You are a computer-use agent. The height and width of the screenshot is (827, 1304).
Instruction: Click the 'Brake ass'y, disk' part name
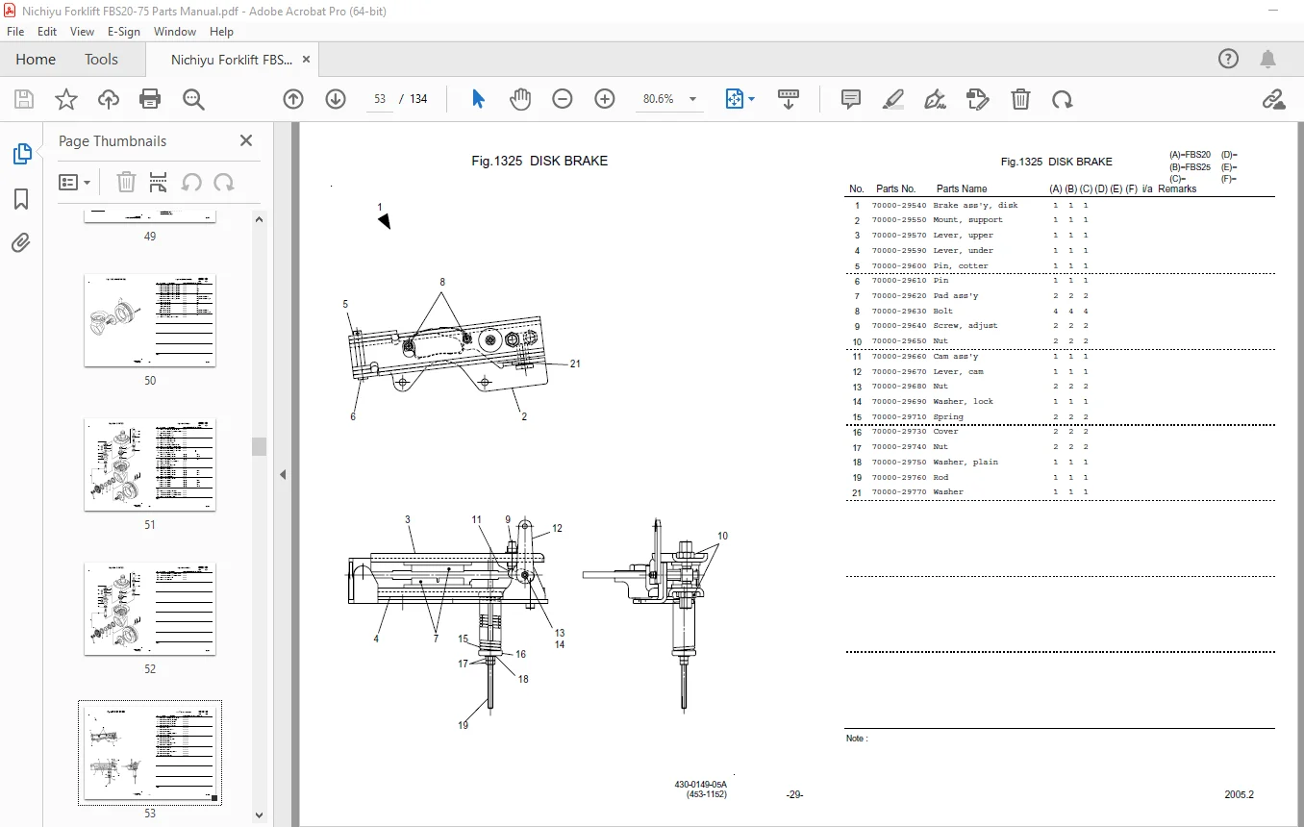[x=975, y=205]
